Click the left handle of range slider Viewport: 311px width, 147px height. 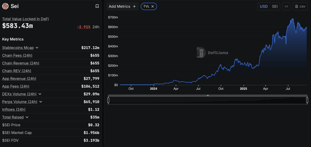pyautogui.click(x=108, y=100)
